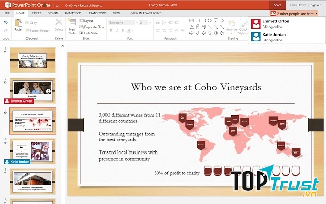The width and height of the screenshot is (326, 204).
Task: Select the left-right block arrow shape
Action: pyautogui.click(x=222, y=33)
